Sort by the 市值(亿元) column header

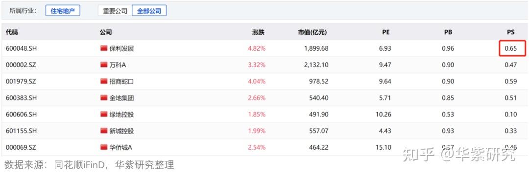313,32
